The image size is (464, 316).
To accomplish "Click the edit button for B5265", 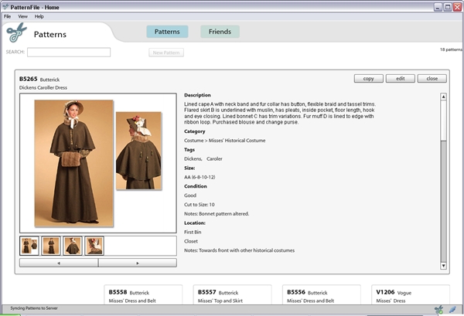I will coord(401,79).
